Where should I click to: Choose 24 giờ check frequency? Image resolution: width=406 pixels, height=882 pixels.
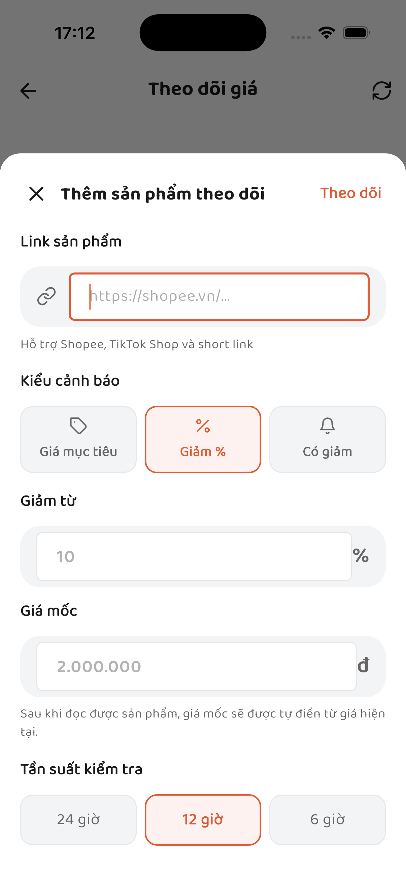tap(78, 820)
